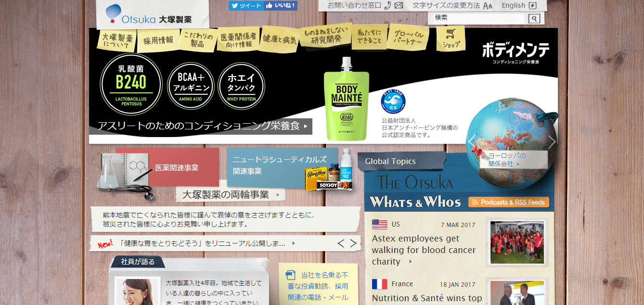
Task: Open 当社を名乗る不審な投資勧誘 notice link
Action: (318, 287)
